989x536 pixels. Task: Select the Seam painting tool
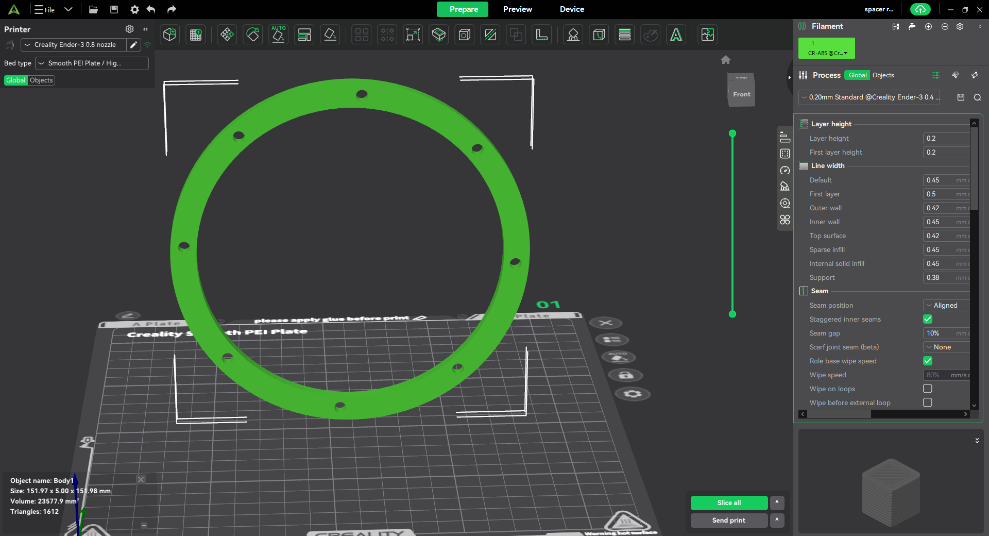pyautogui.click(x=599, y=35)
